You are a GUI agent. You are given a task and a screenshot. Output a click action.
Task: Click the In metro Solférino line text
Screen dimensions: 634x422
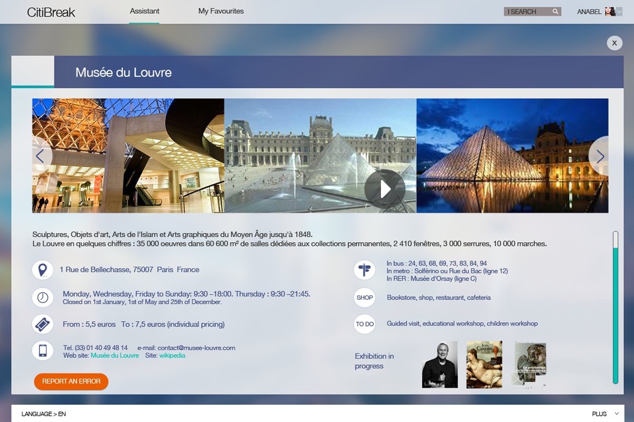tap(447, 271)
